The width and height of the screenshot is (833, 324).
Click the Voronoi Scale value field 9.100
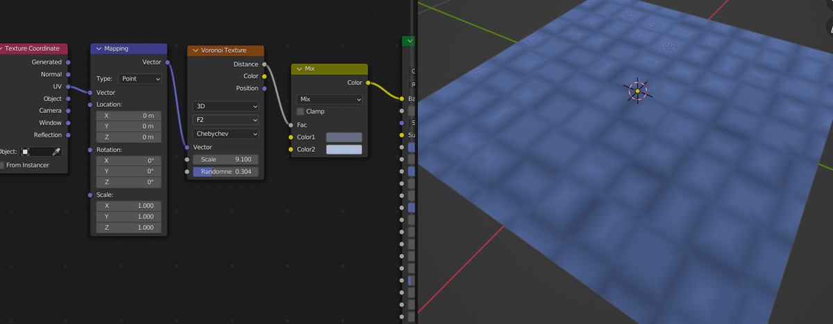coord(226,159)
